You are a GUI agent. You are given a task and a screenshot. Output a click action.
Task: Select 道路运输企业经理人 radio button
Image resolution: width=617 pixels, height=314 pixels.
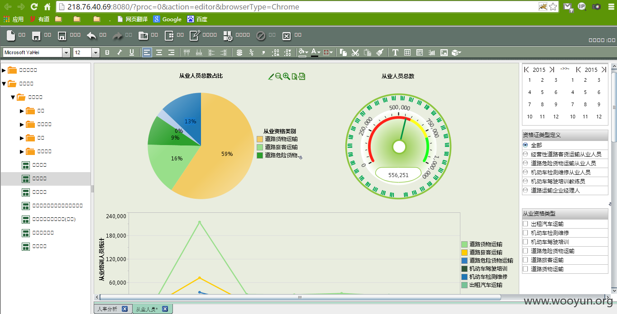[x=526, y=190]
